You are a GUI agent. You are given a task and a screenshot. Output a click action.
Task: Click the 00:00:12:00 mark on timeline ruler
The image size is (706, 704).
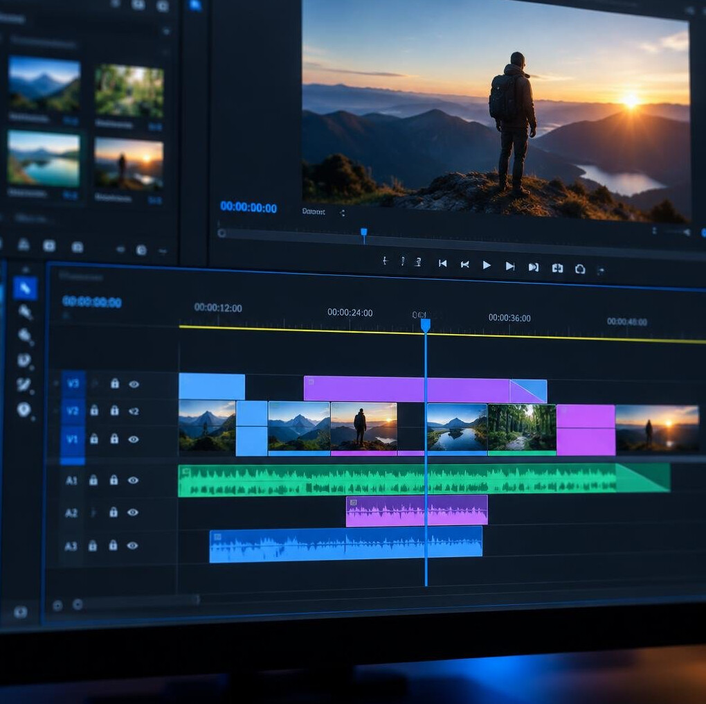(218, 308)
